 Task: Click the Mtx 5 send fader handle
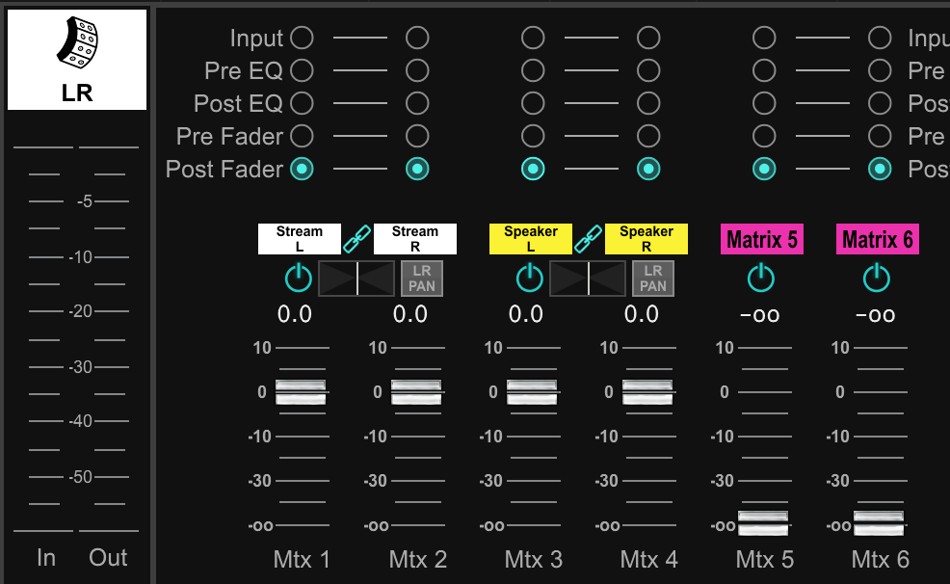click(763, 523)
